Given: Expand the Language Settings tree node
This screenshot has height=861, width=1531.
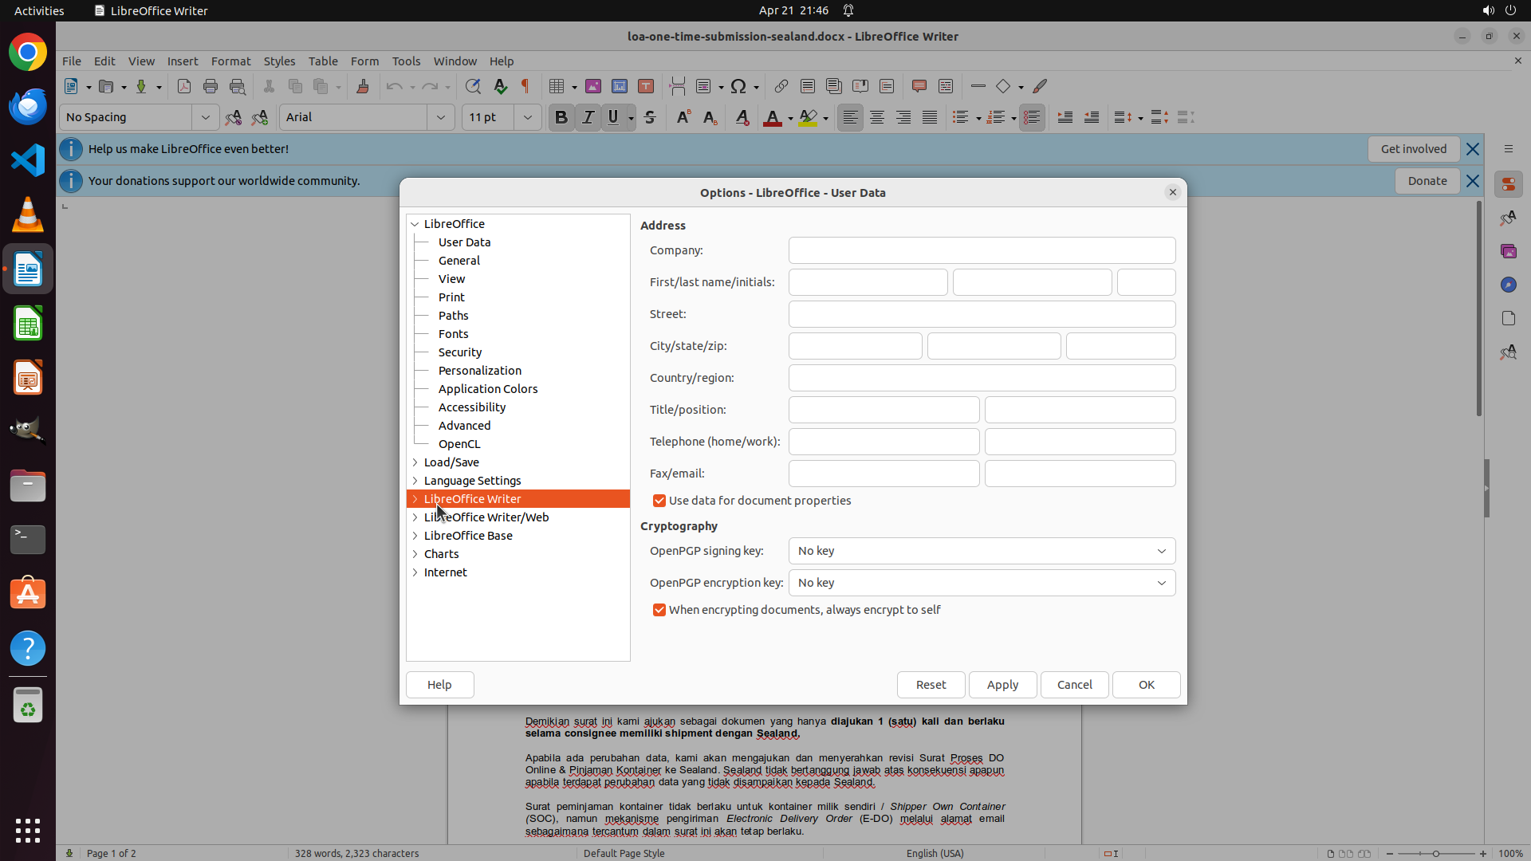Looking at the screenshot, I should 415,481.
